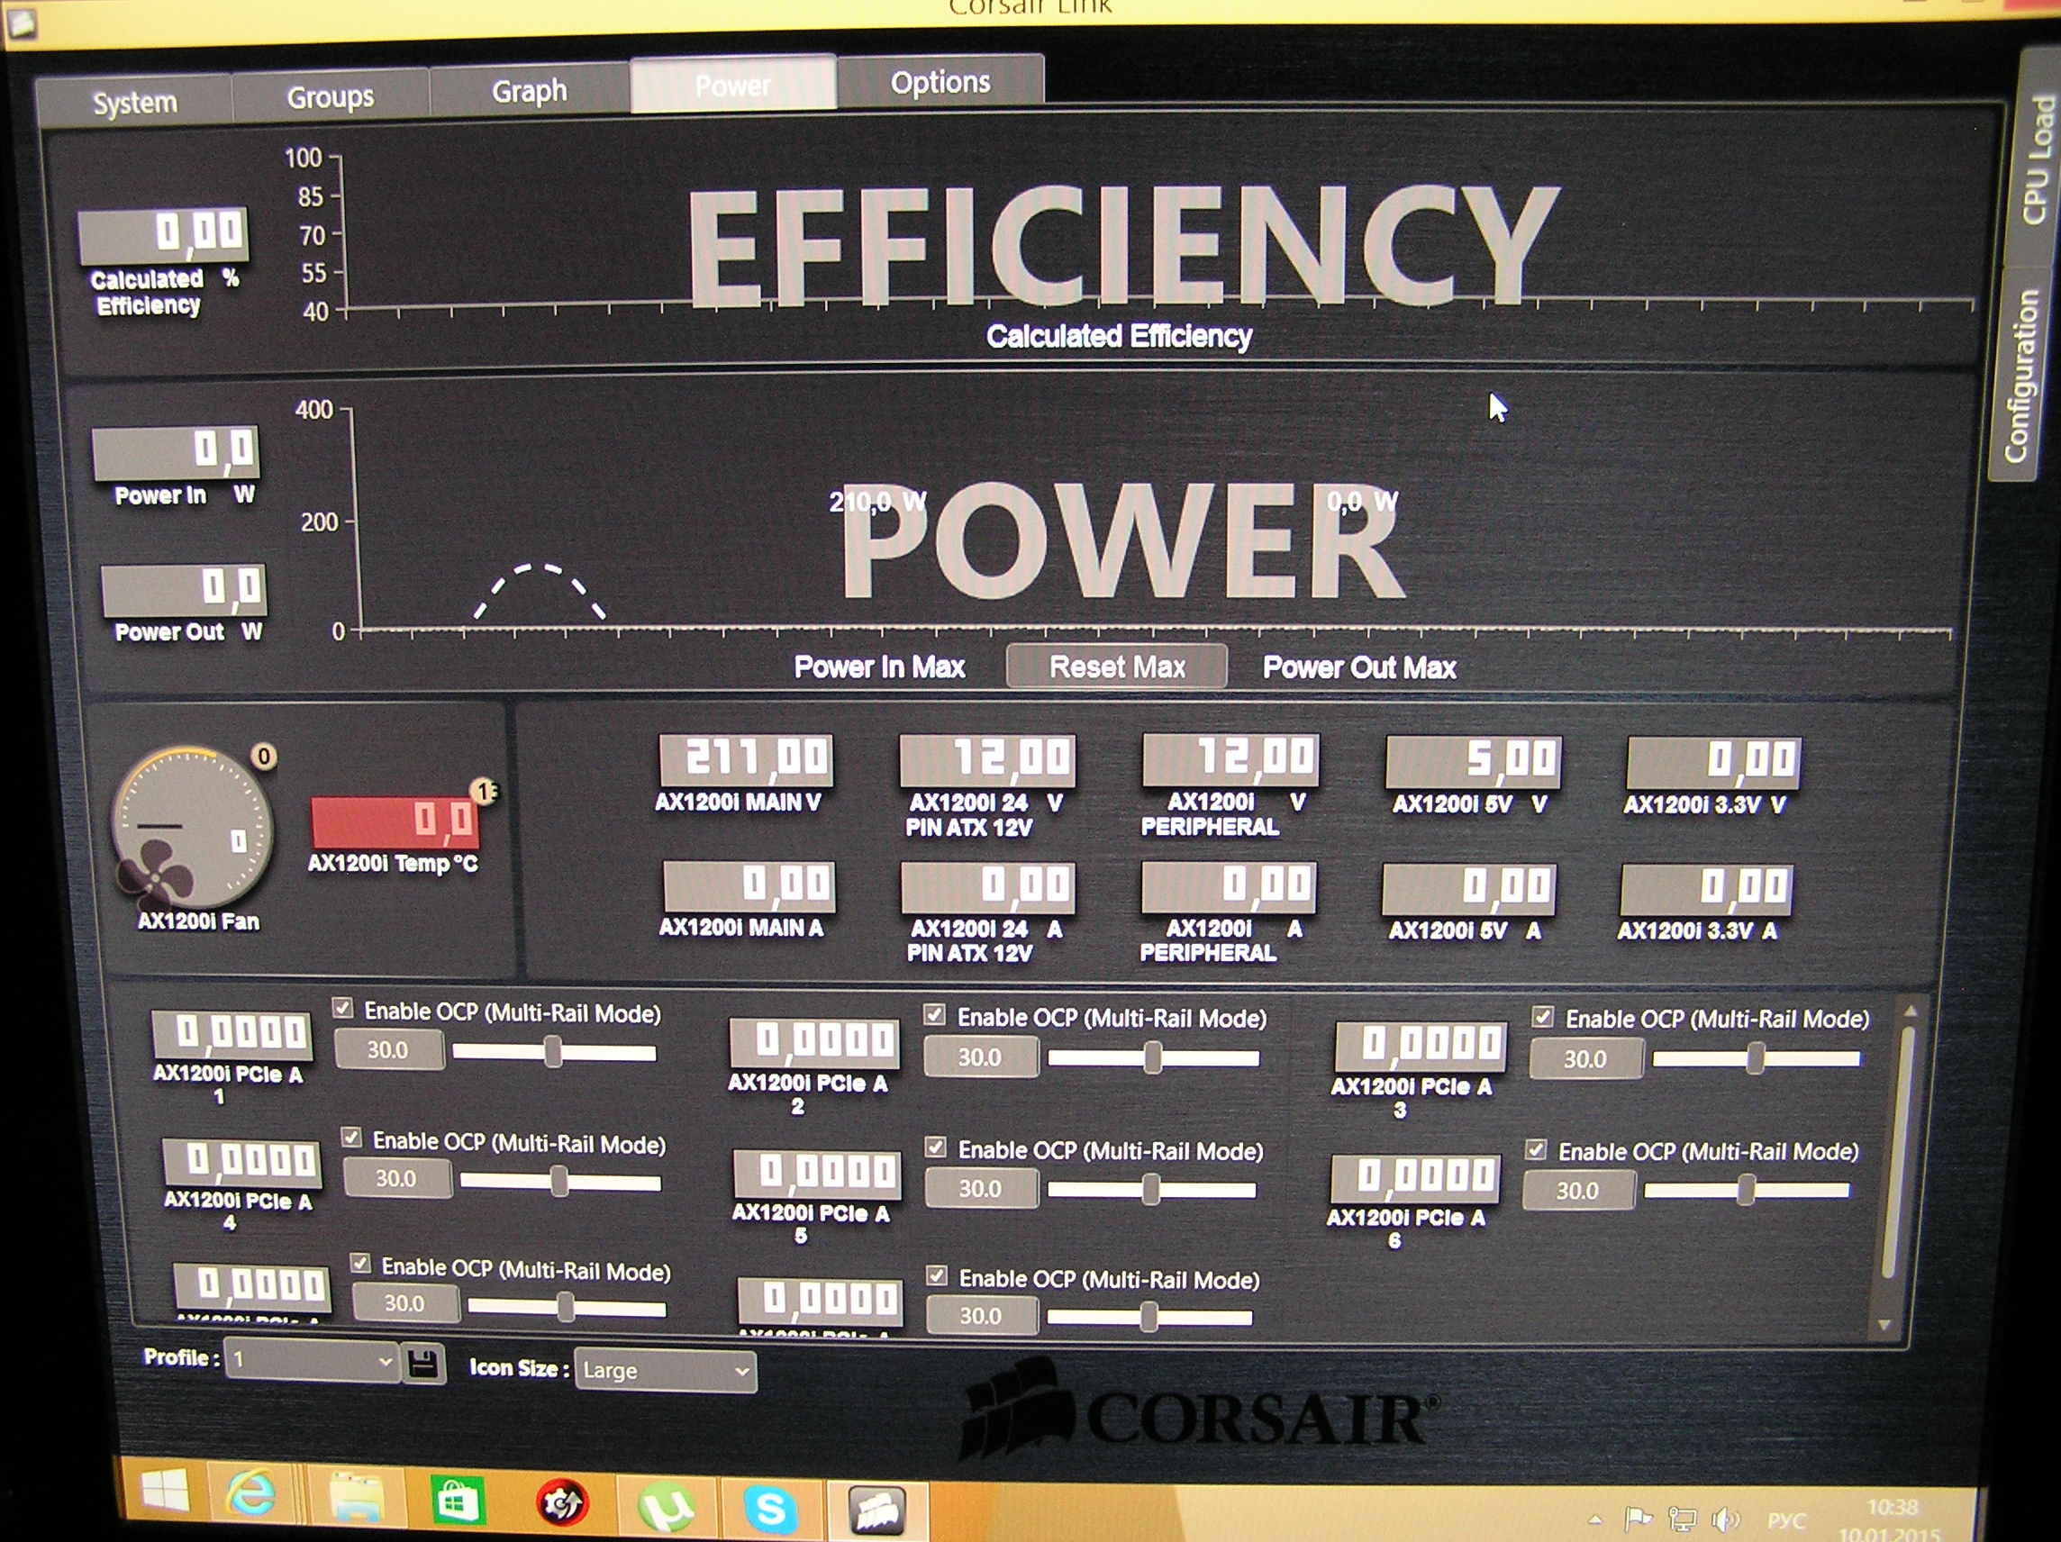Viewport: 2061px width, 1542px height.
Task: Open Windows Store taskbar icon
Action: 457,1500
